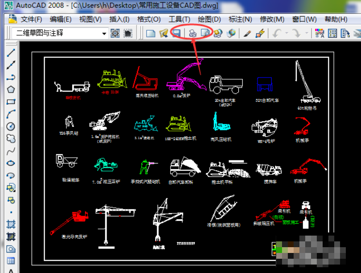This screenshot has height=273, width=361.
Task: Select the 自卸汽车卸料 label in the drawing
Action: coord(180,182)
